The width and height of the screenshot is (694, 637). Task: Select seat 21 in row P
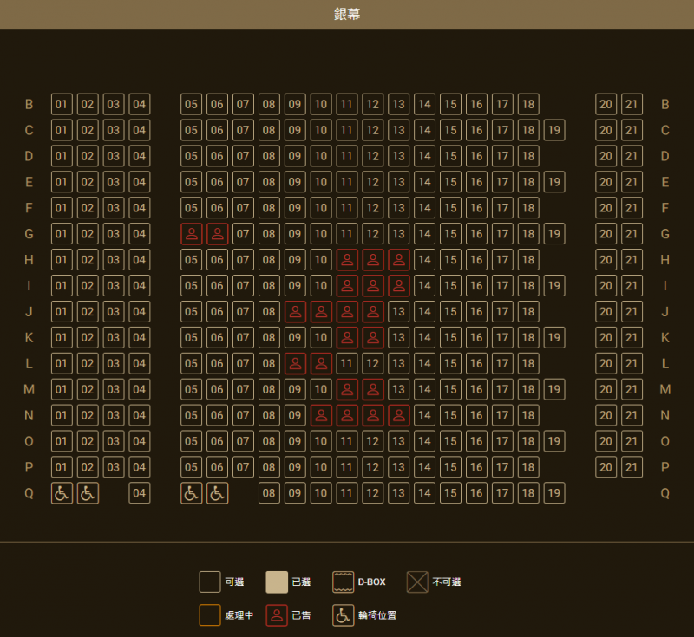coord(632,467)
